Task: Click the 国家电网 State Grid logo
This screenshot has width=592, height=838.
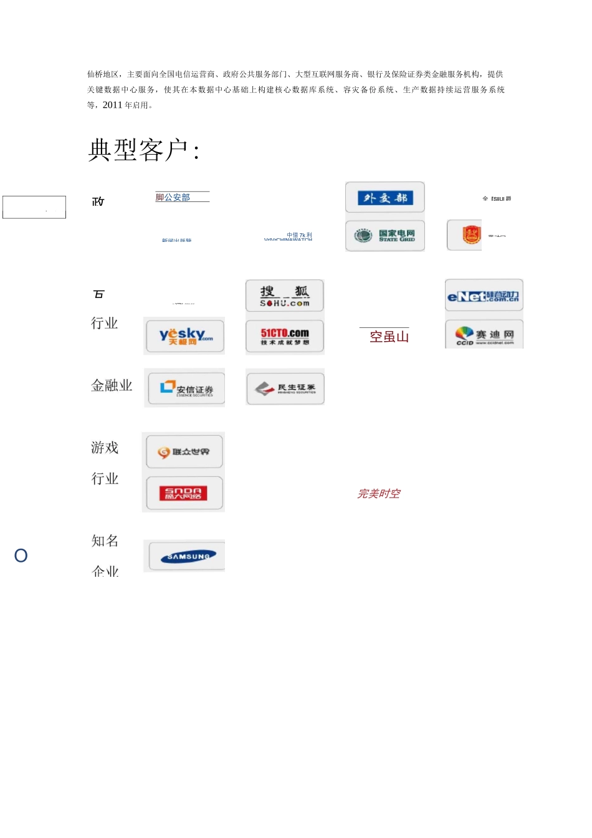Action: 385,235
